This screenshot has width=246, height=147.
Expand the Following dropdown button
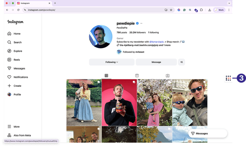(112, 62)
